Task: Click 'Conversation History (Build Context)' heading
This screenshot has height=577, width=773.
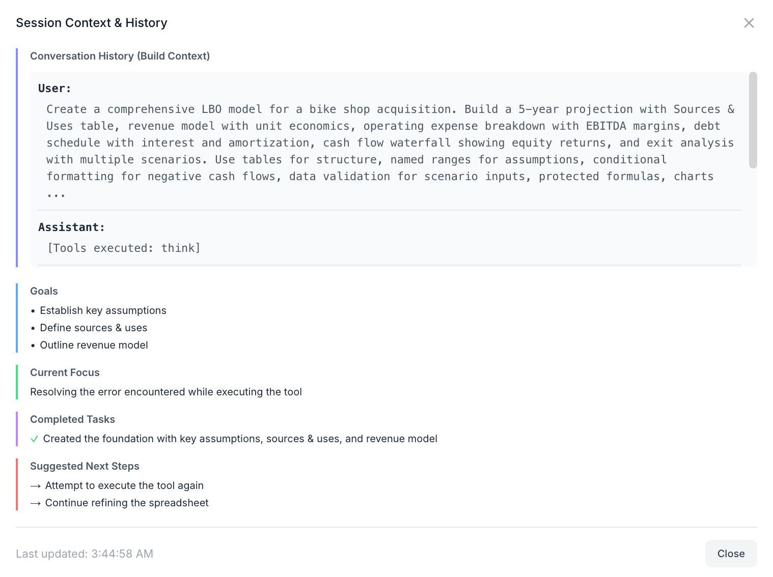Action: click(120, 56)
